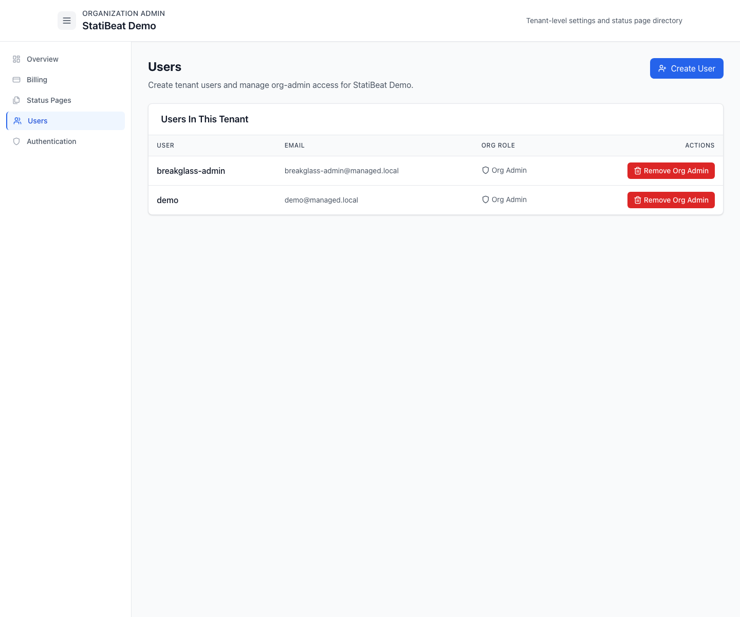Click the trash icon in demo's Remove Org Admin button
The width and height of the screenshot is (740, 617).
[x=638, y=200]
